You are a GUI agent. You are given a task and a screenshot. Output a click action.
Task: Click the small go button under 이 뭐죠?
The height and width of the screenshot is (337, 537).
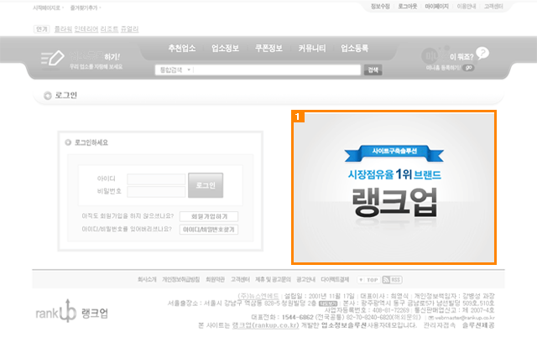pyautogui.click(x=468, y=68)
